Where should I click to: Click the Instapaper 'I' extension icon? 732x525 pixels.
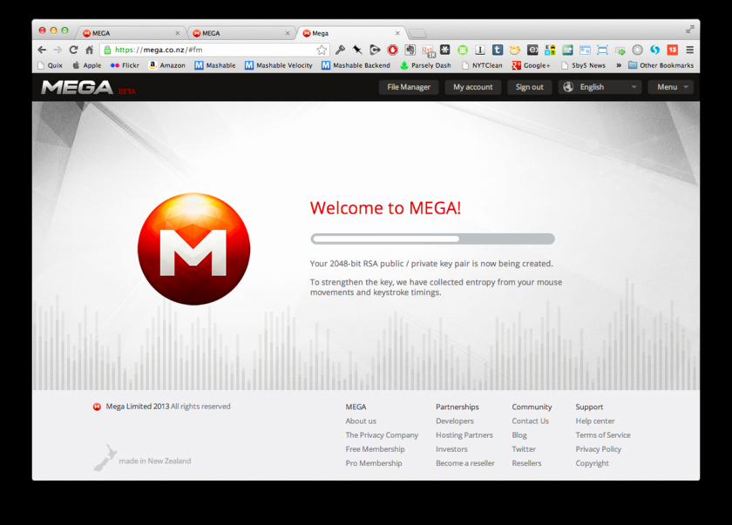[x=480, y=50]
